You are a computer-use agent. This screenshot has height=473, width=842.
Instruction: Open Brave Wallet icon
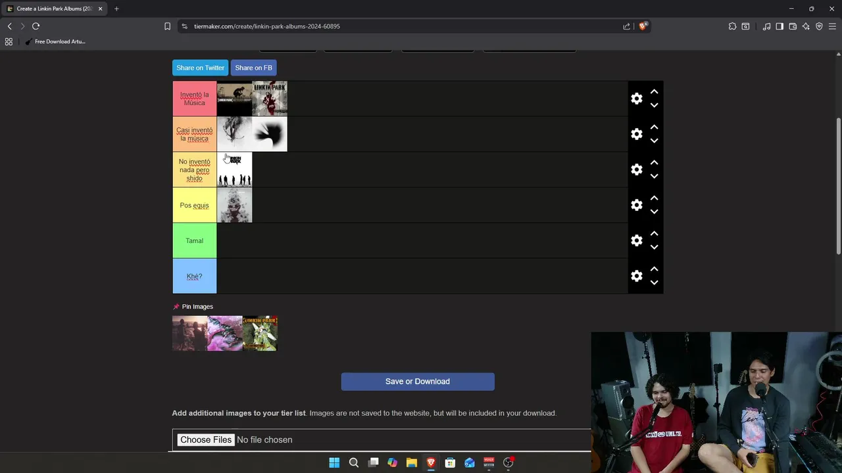793,26
